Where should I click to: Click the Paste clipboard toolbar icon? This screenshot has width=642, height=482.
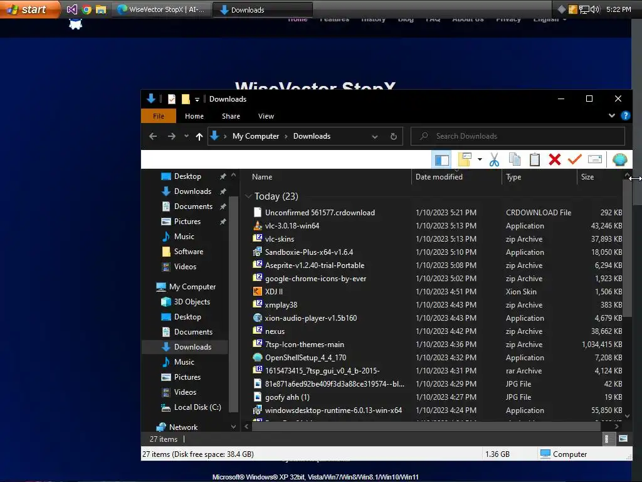coord(534,159)
